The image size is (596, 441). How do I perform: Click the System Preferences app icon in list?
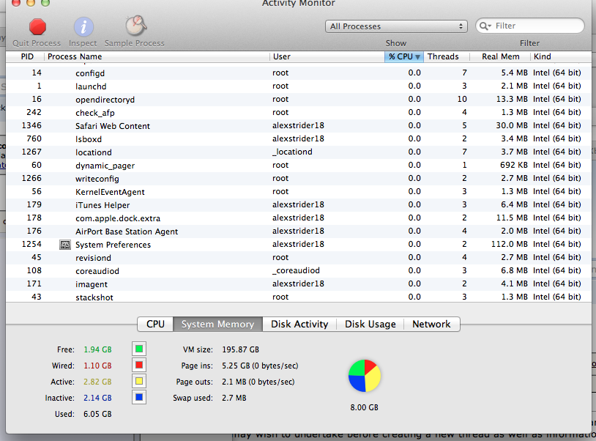coord(65,245)
